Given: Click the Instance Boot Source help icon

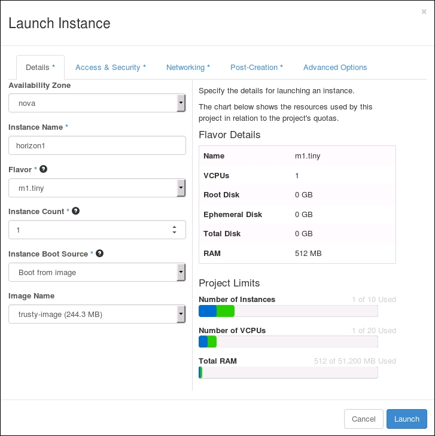Looking at the screenshot, I should click(x=99, y=253).
